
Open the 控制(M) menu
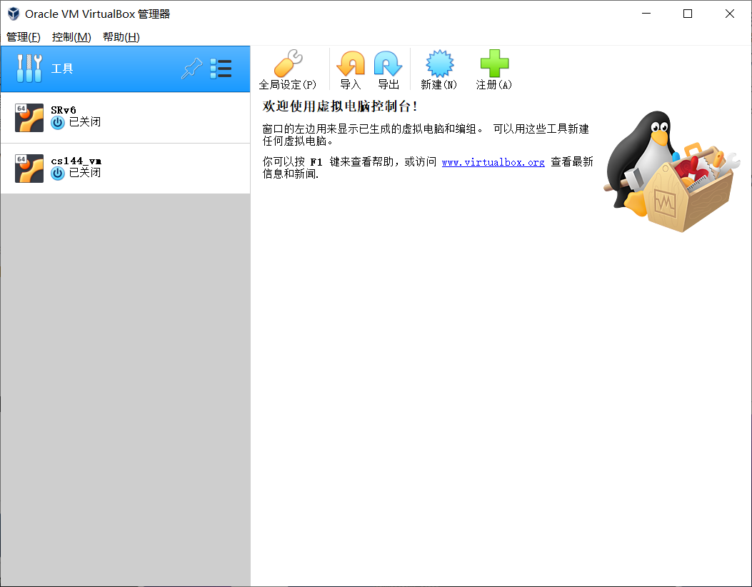(71, 37)
